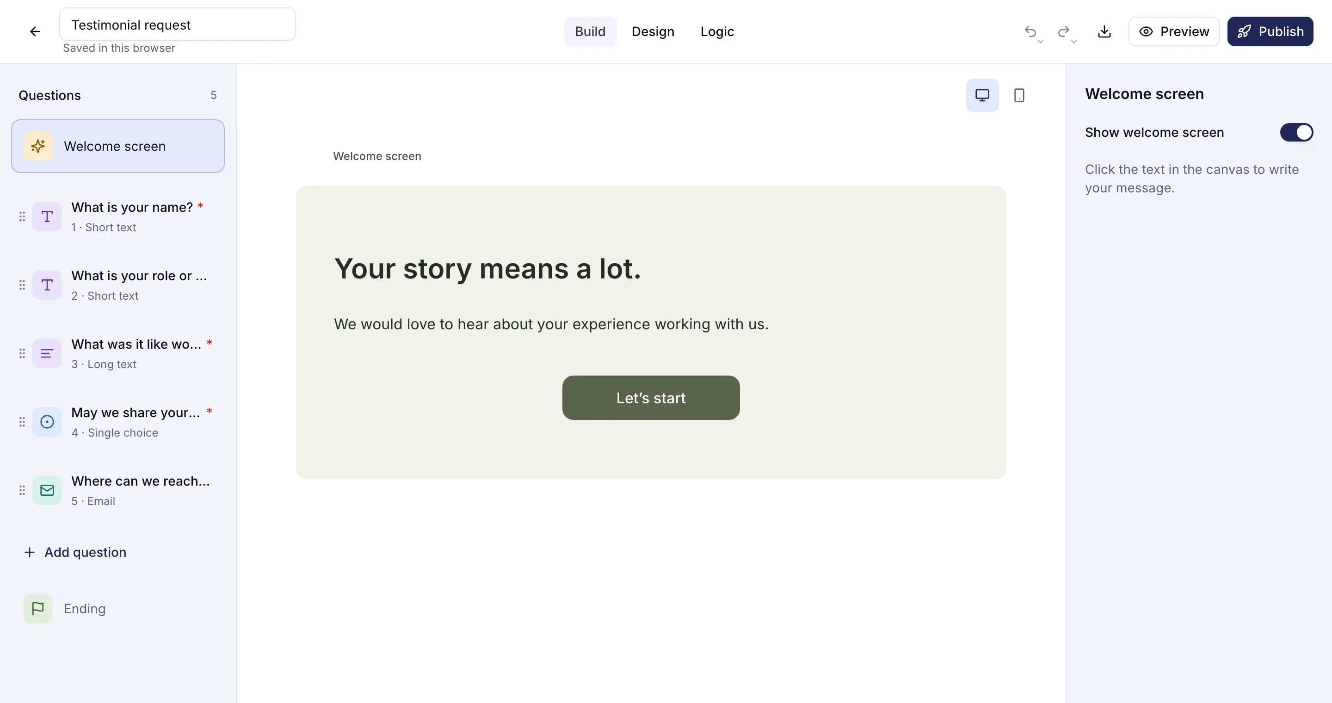Click the redo arrow icon
The width and height of the screenshot is (1332, 703).
pyautogui.click(x=1063, y=31)
